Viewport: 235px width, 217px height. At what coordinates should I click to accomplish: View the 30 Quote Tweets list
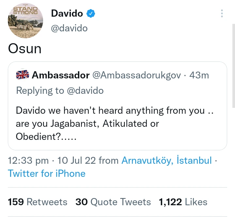coord(113,202)
